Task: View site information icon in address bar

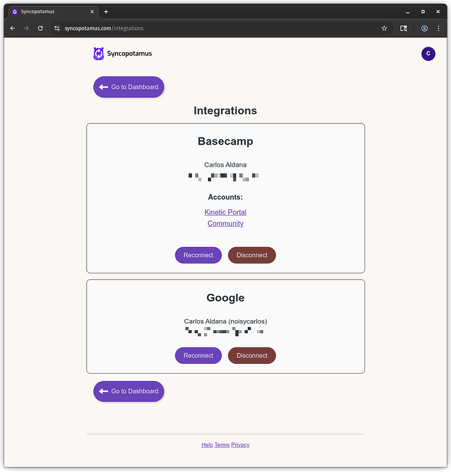Action: (x=57, y=28)
